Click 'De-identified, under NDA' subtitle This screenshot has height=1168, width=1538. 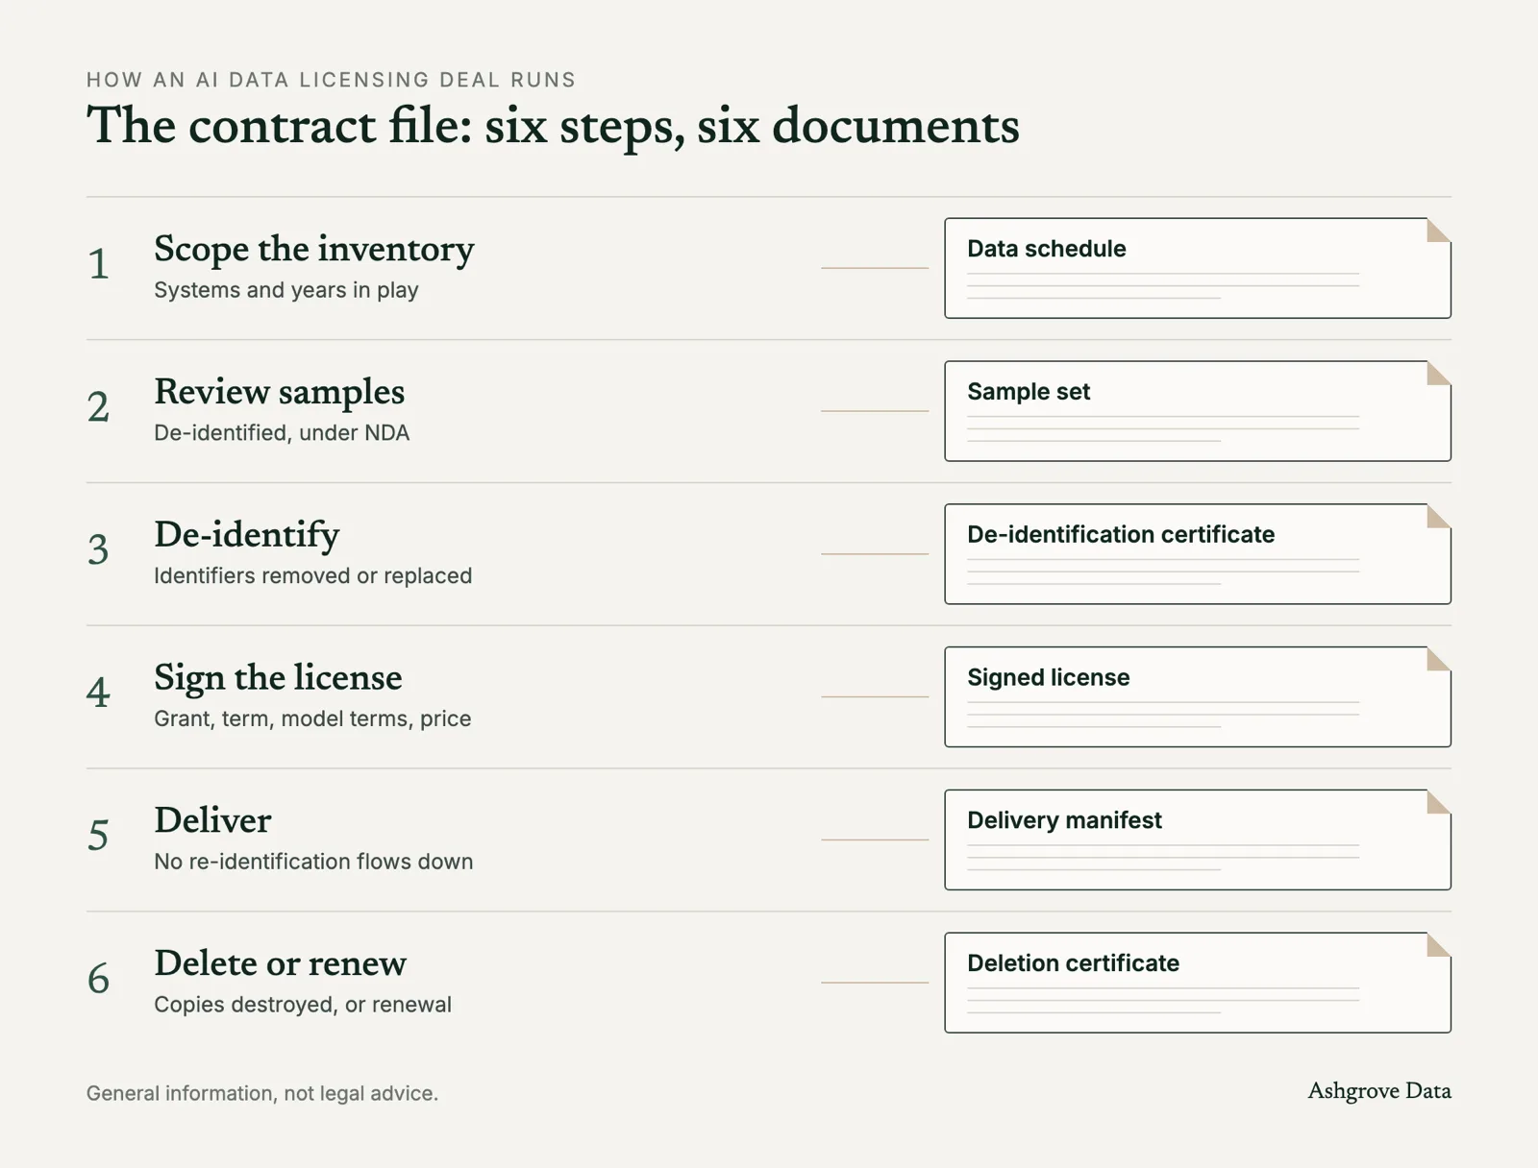click(x=282, y=433)
